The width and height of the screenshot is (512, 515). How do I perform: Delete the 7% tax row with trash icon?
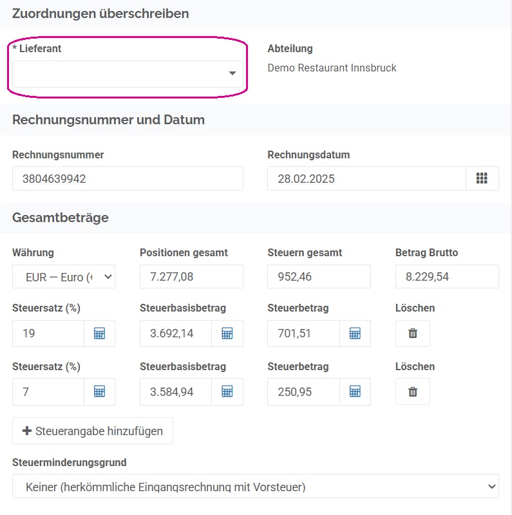413,391
